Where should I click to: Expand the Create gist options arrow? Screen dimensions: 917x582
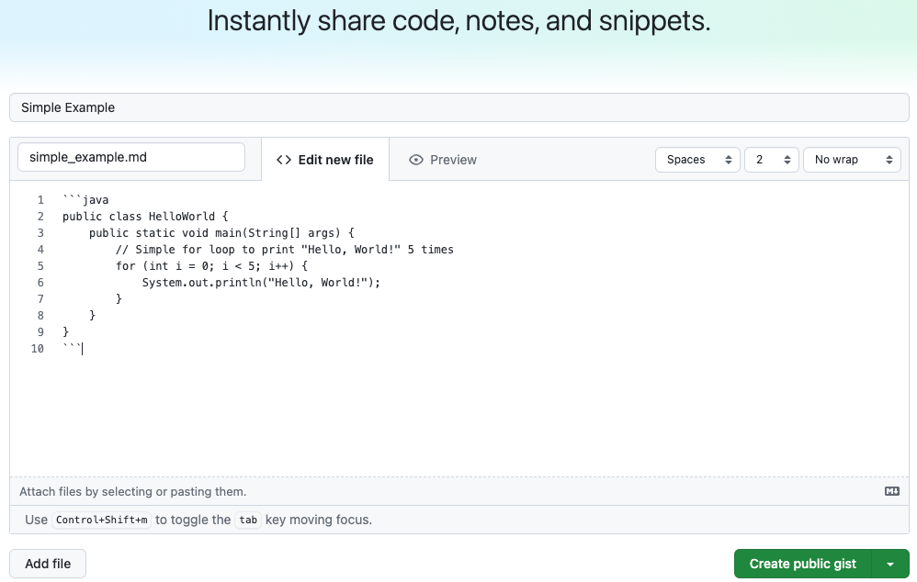point(890,564)
